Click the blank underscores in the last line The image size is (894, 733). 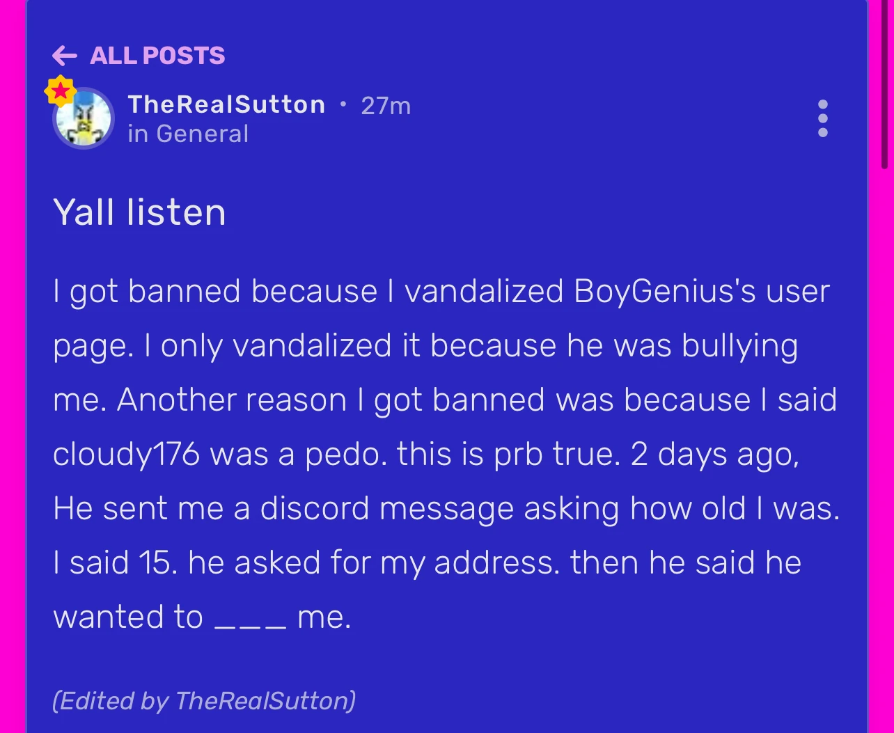250,618
